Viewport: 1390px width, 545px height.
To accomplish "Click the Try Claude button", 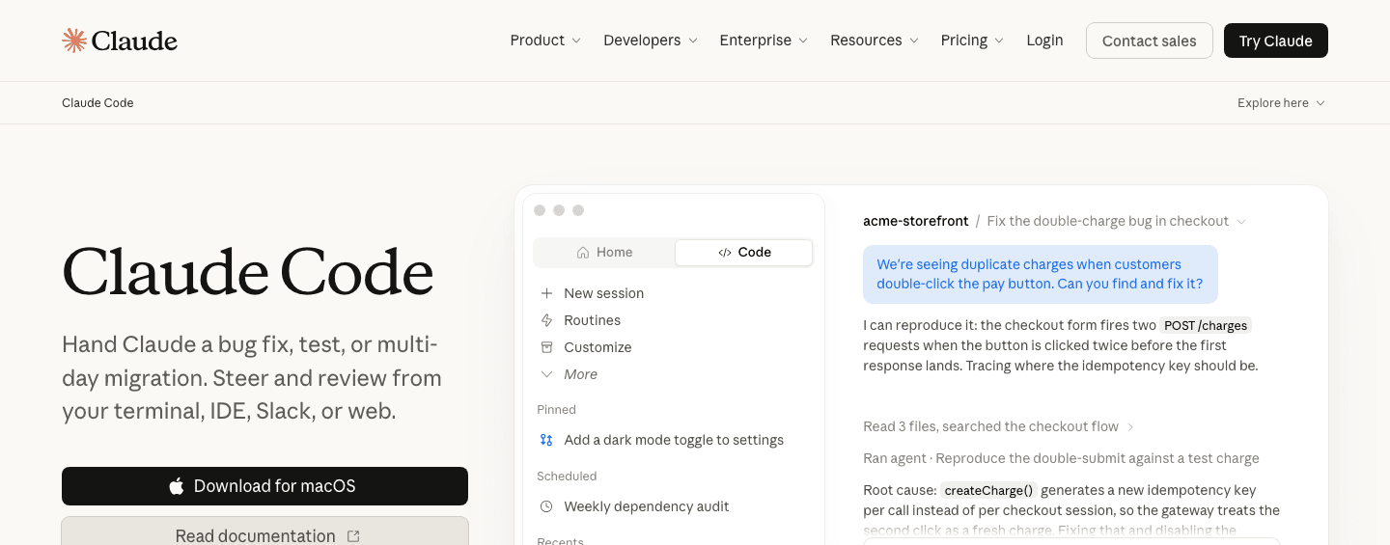I will click(x=1276, y=41).
